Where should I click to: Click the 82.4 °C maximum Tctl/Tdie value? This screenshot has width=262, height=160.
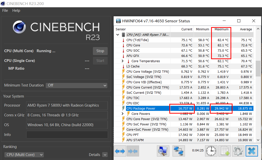point(223,40)
